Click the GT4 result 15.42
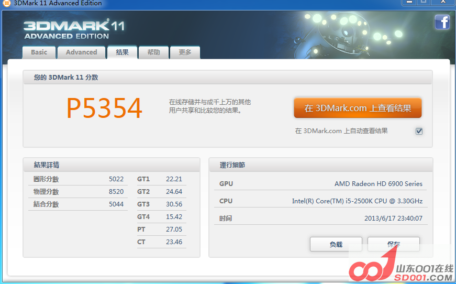This screenshot has height=284, width=456. pyautogui.click(x=174, y=217)
